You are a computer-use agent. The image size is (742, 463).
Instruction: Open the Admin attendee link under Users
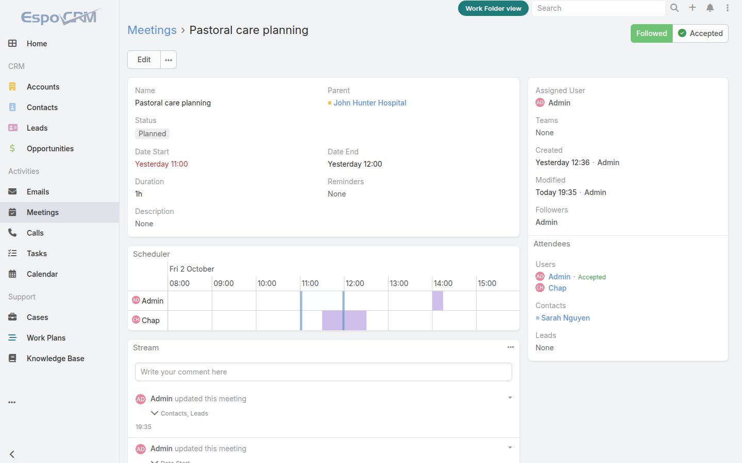(x=559, y=277)
